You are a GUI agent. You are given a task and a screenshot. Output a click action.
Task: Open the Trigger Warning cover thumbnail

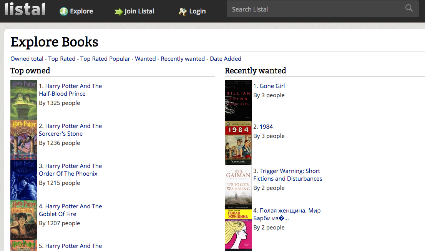click(x=238, y=186)
